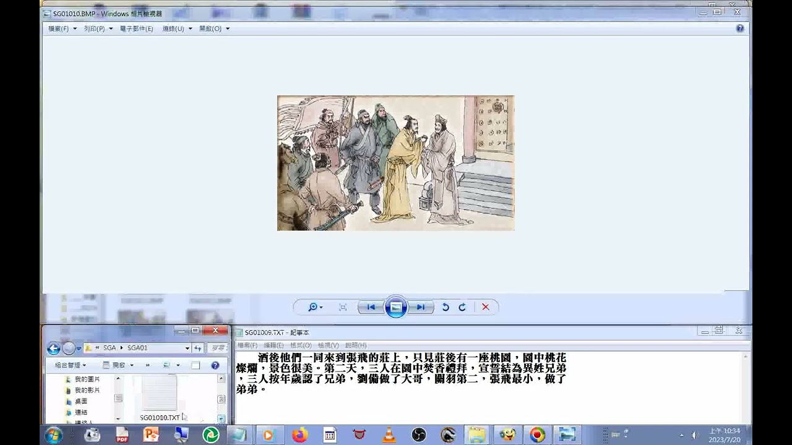Open the green circular arrow taskbar icon
This screenshot has width=792, height=445.
[211, 435]
